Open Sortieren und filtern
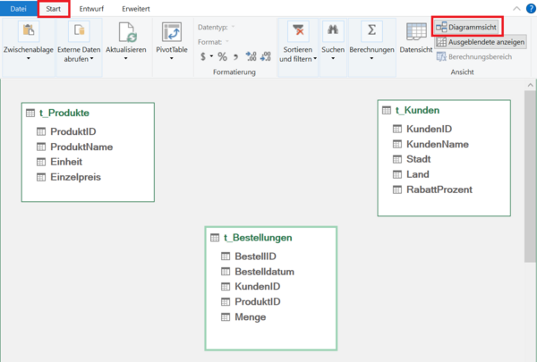 298,32
